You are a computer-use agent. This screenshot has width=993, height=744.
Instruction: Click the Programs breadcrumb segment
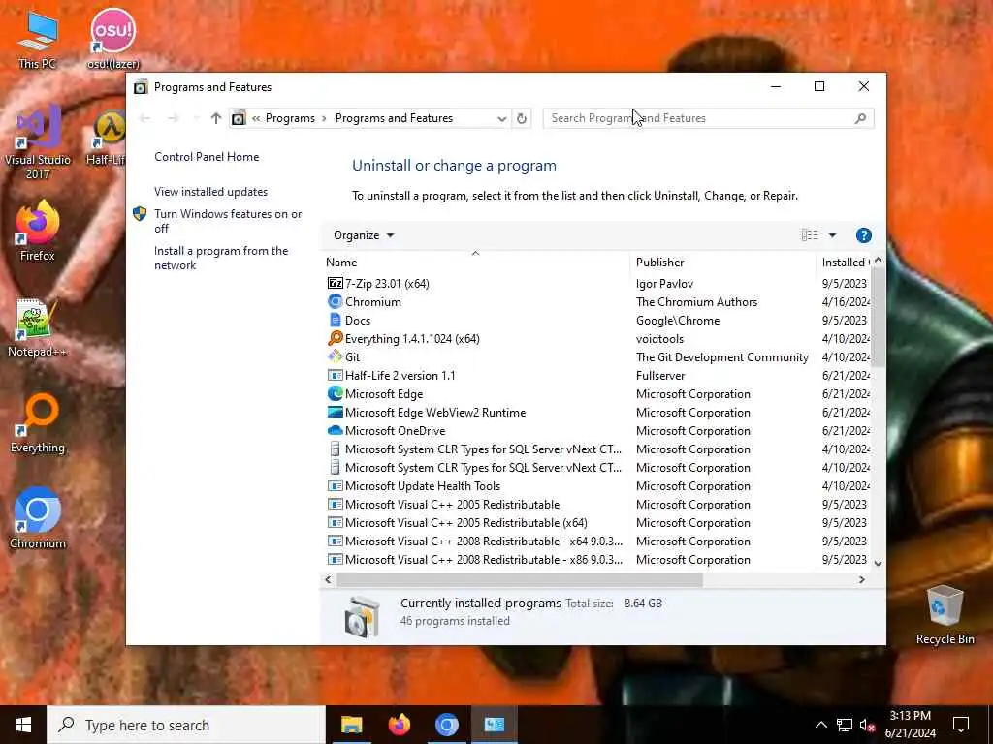tap(290, 118)
